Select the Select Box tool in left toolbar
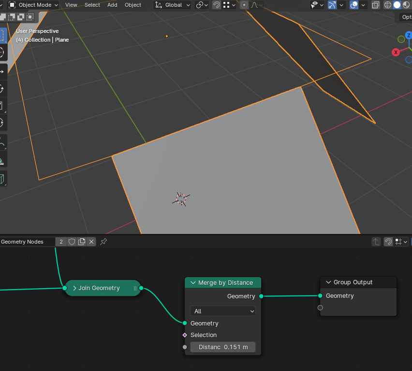 click(x=2, y=35)
